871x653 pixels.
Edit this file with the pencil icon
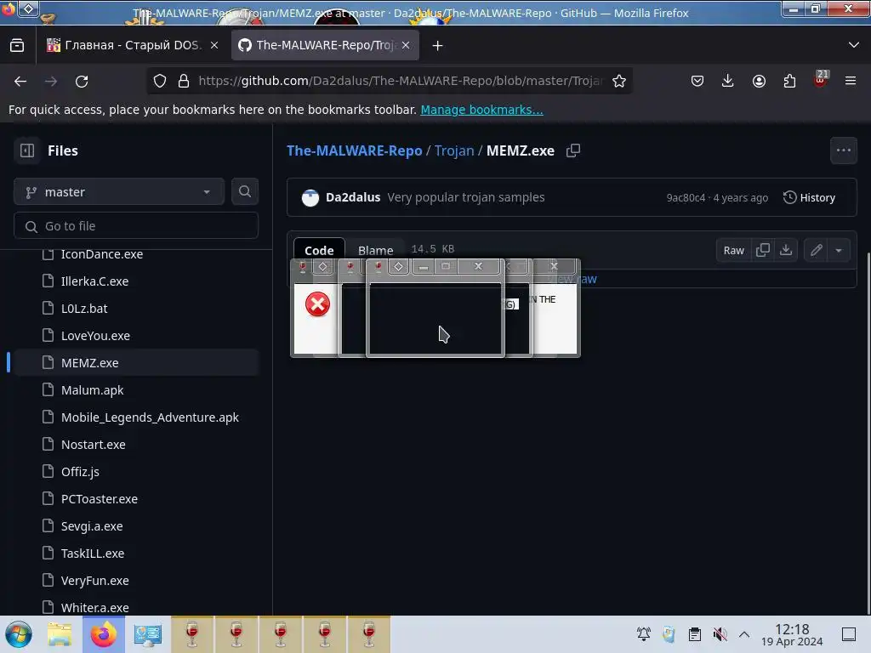point(816,250)
